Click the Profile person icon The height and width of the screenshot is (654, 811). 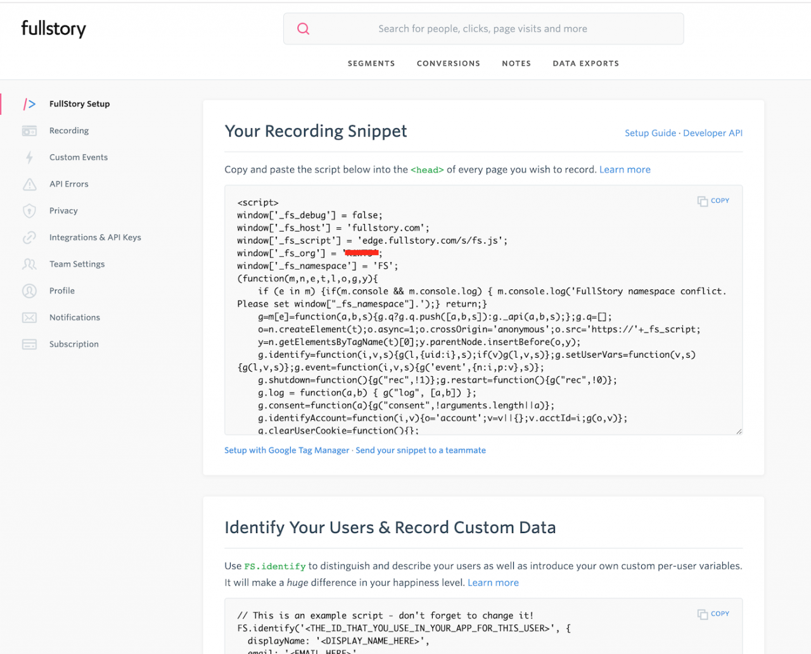(x=29, y=291)
